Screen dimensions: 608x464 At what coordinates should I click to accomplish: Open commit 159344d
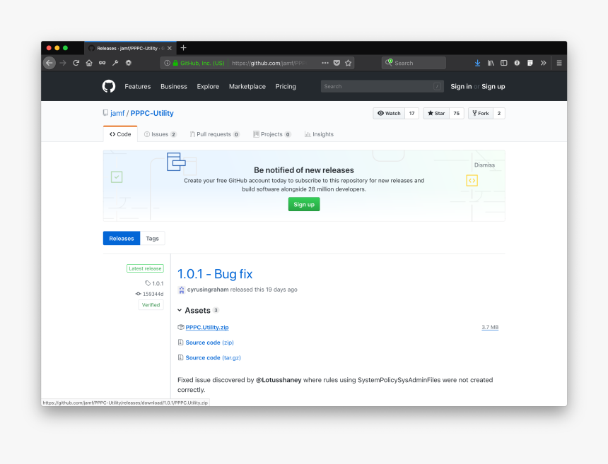click(150, 294)
